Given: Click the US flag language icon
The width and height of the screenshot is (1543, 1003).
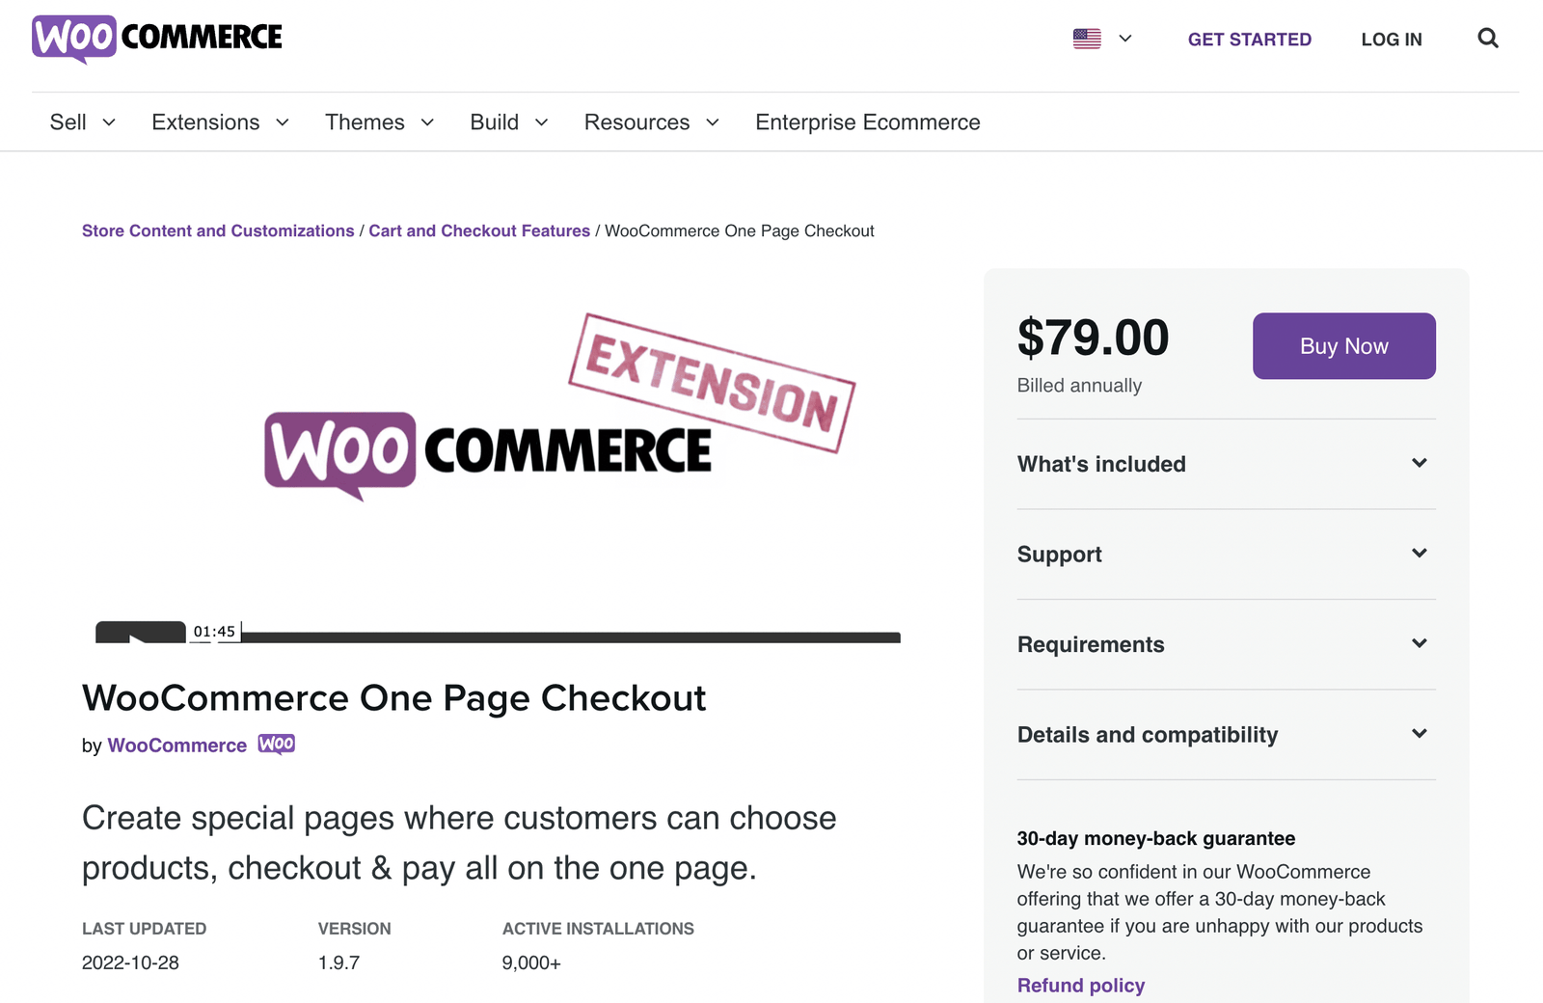Looking at the screenshot, I should click(x=1087, y=39).
